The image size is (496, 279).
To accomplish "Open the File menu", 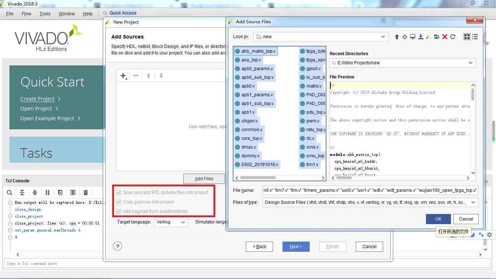I will tap(10, 14).
